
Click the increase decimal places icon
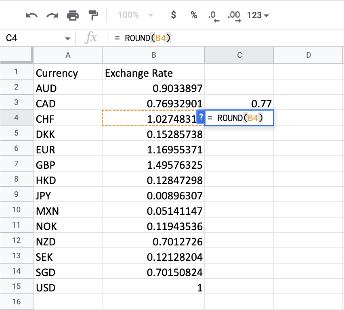point(234,16)
